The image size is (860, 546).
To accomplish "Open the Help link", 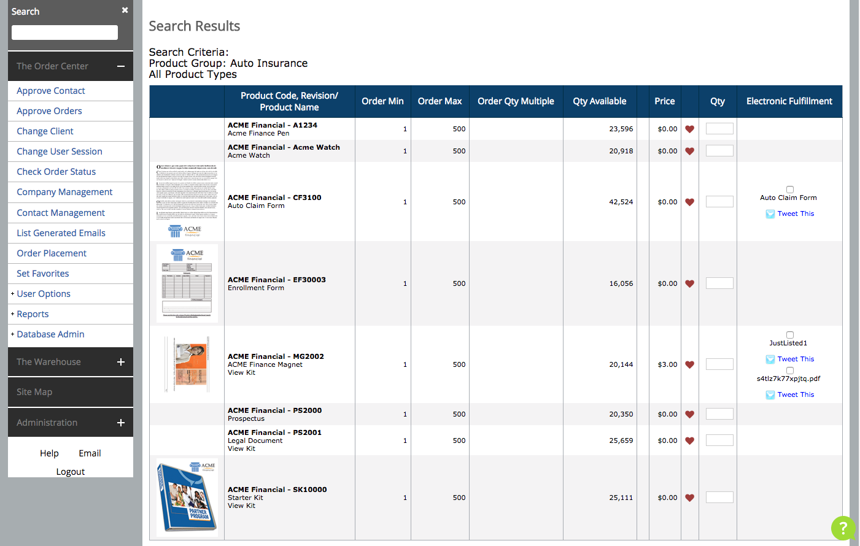I will [50, 453].
